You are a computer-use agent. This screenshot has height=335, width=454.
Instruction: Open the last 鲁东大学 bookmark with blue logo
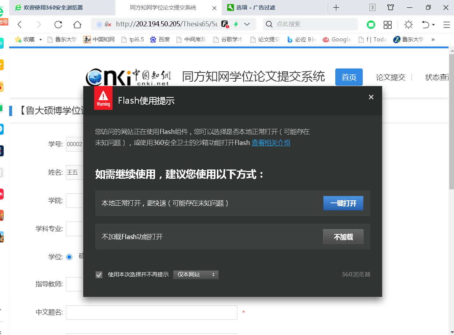(x=409, y=40)
